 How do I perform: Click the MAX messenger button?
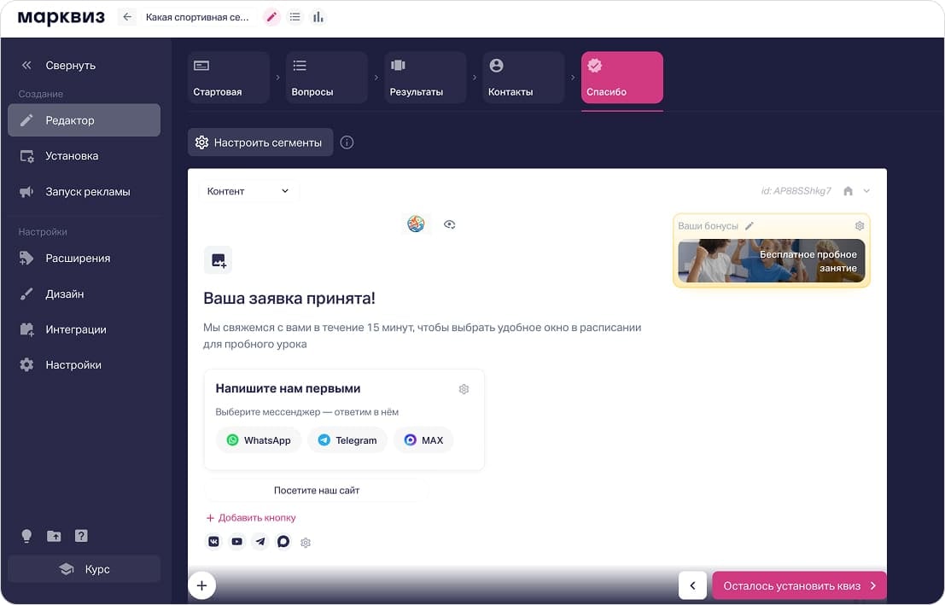[423, 440]
